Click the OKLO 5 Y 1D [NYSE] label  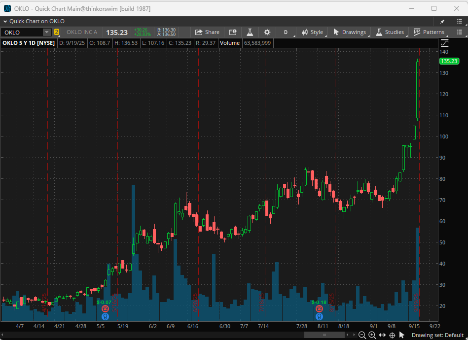[x=29, y=43]
